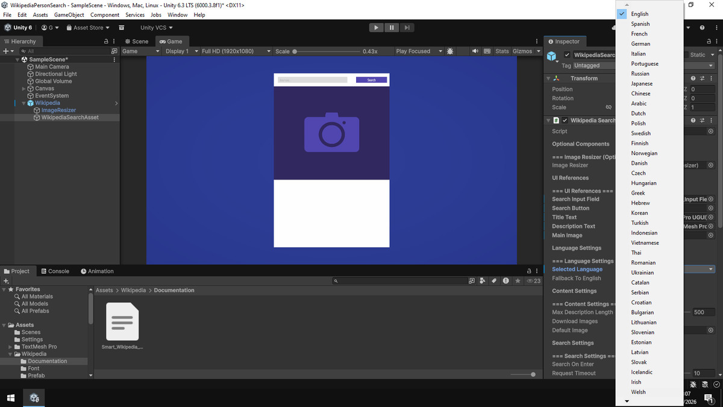Open the Inspector tab
Screen dimensions: 723x407
tap(563, 42)
